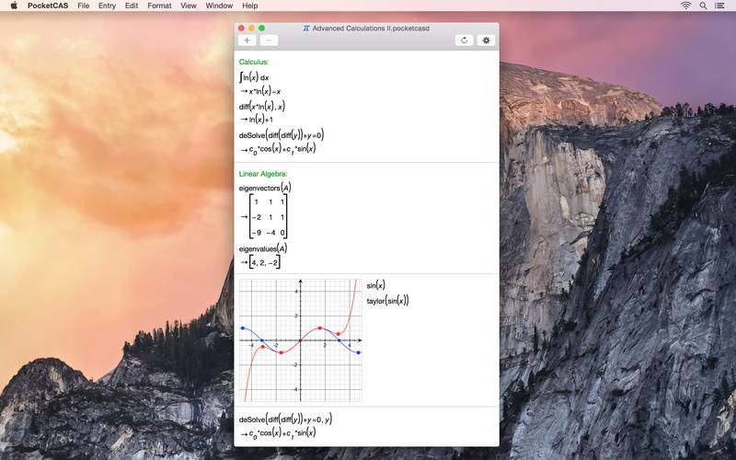This screenshot has height=460, width=736.
Task: Click the plus button to add entry
Action: 247,40
